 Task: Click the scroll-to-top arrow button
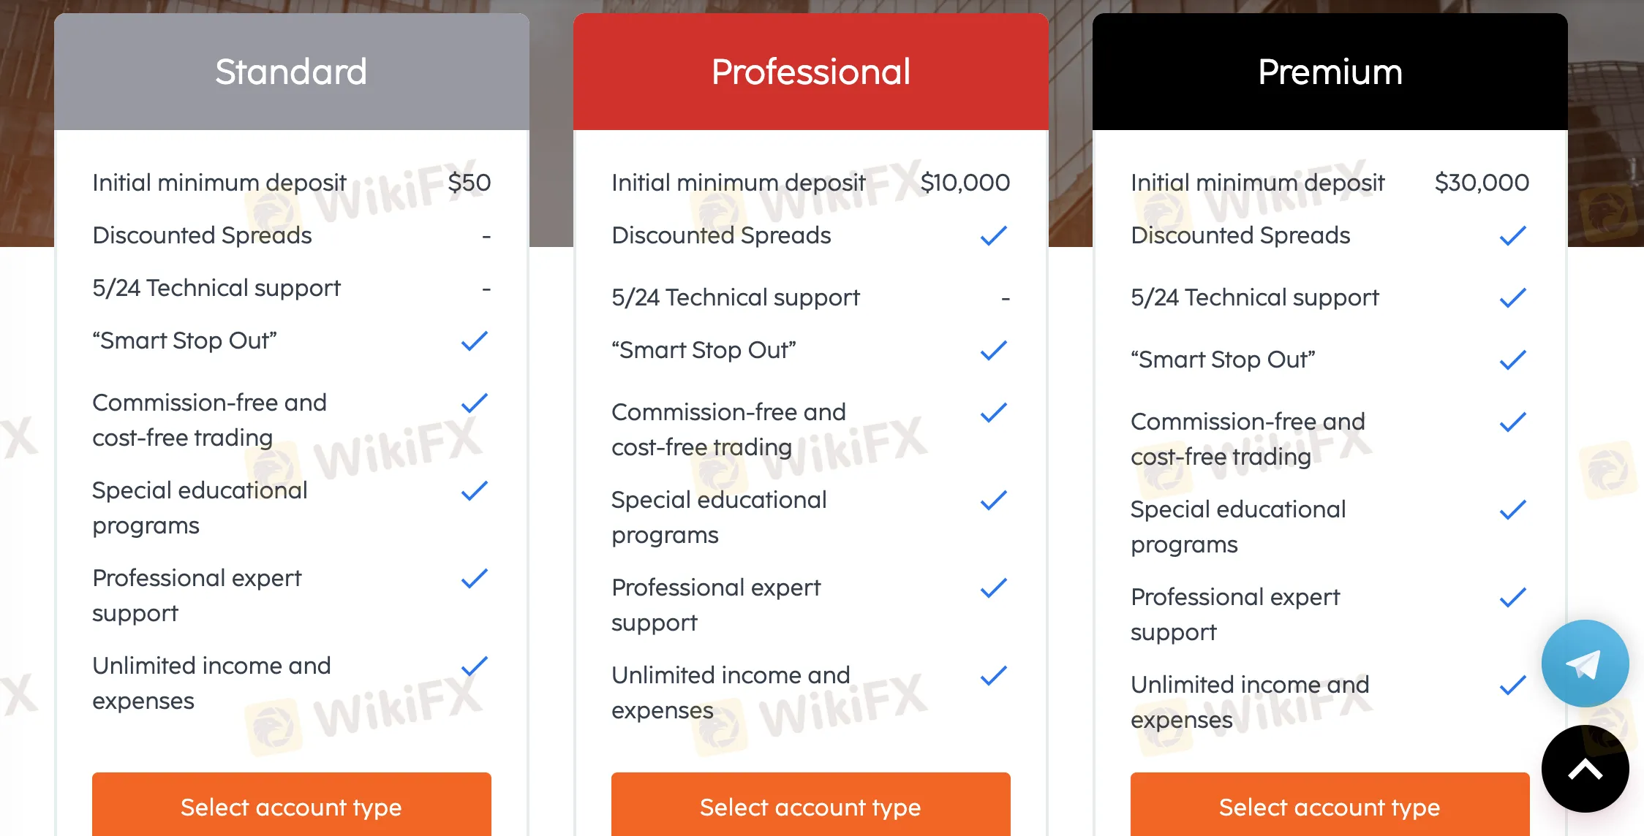click(x=1584, y=768)
